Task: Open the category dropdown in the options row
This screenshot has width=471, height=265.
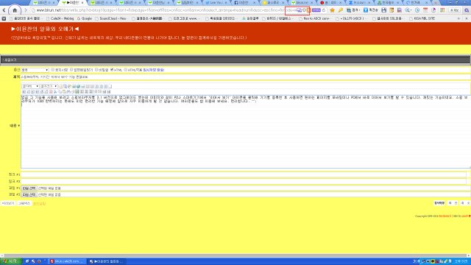Action: click(35, 70)
